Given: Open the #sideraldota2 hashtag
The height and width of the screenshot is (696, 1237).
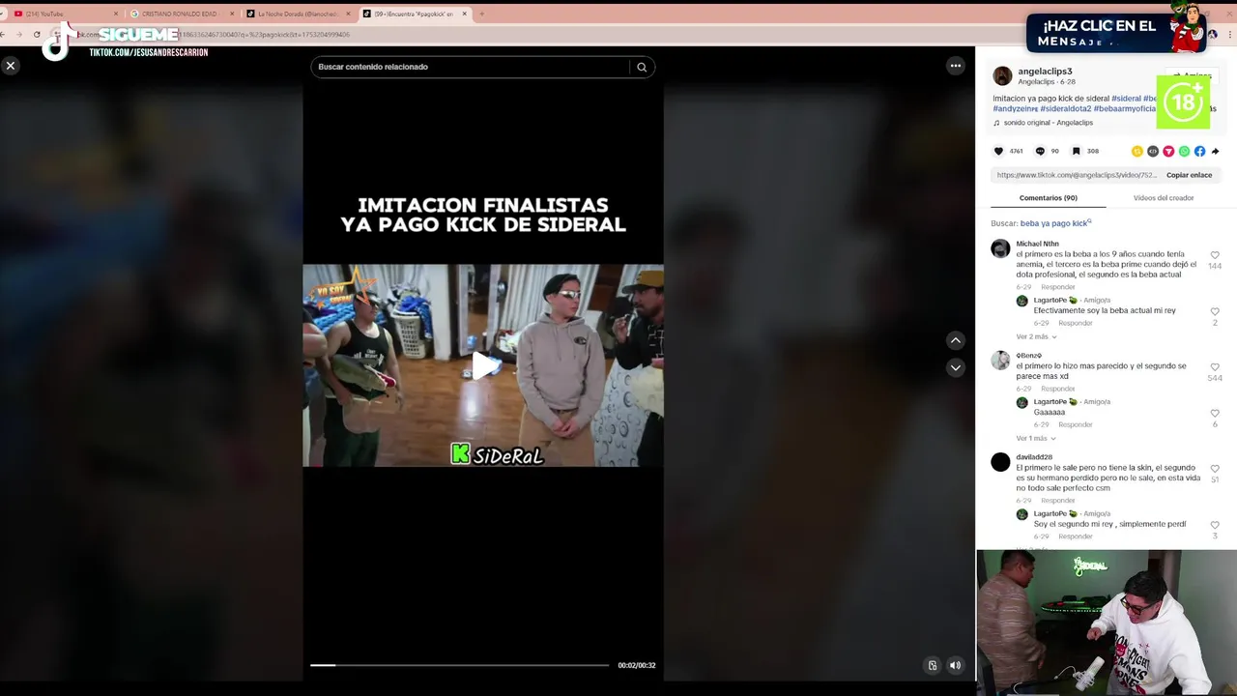Looking at the screenshot, I should coord(1066,109).
